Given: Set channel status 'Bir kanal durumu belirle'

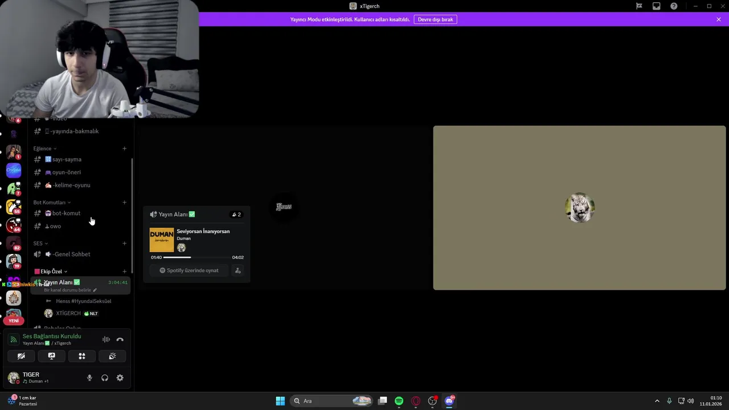Looking at the screenshot, I should coord(71,290).
